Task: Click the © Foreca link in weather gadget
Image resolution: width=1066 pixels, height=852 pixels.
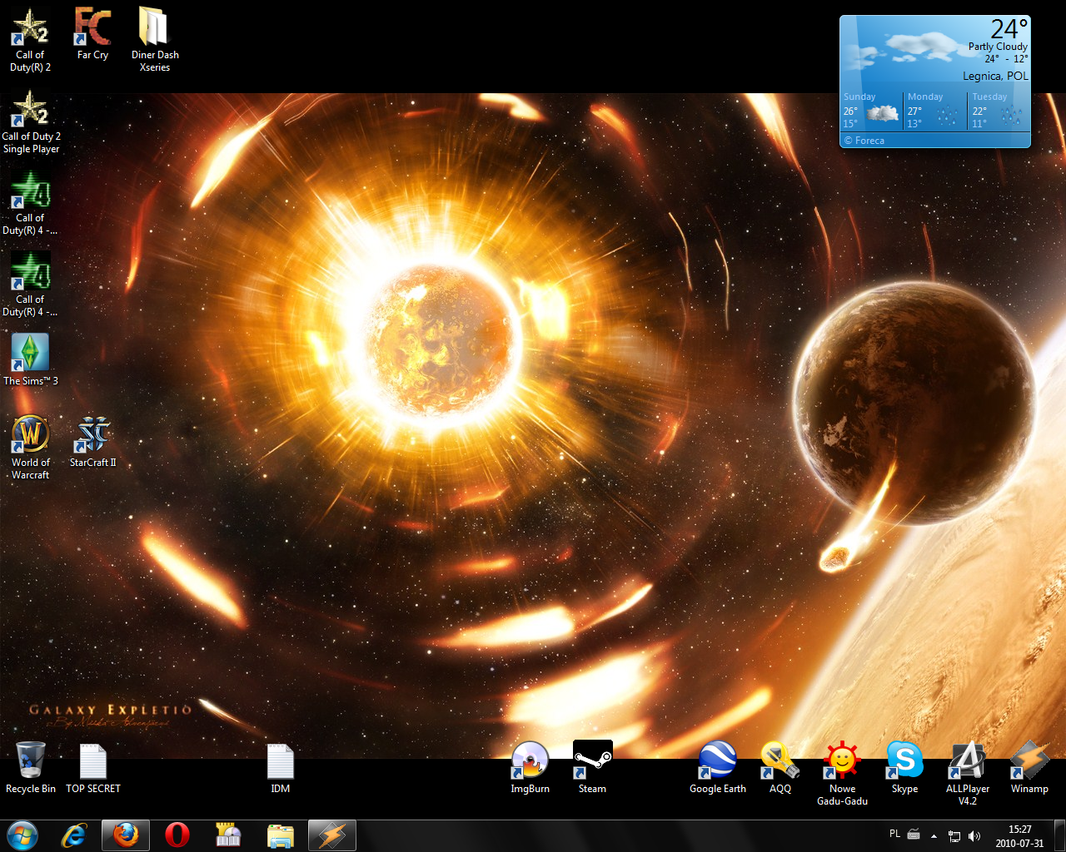Action: pos(864,141)
